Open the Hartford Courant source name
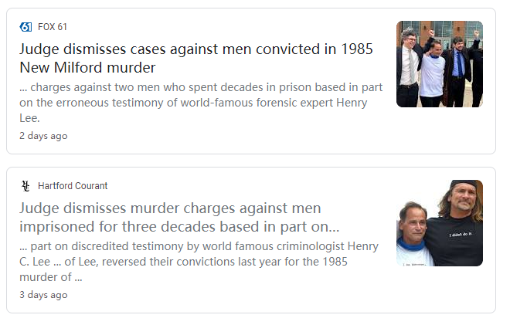The height and width of the screenshot is (325, 510). point(73,186)
